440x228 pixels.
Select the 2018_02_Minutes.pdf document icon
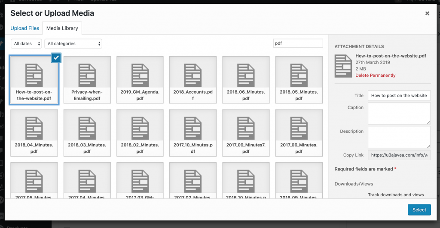(x=140, y=128)
